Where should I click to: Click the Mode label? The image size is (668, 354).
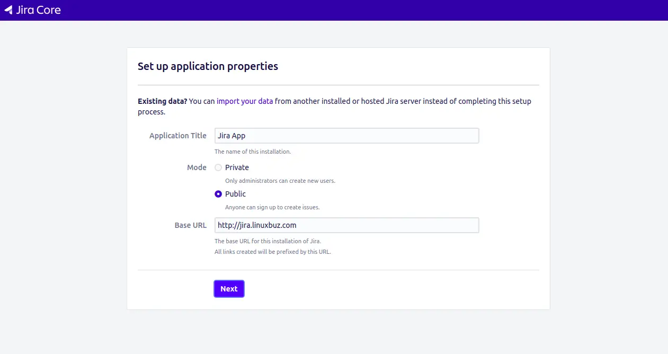[197, 167]
